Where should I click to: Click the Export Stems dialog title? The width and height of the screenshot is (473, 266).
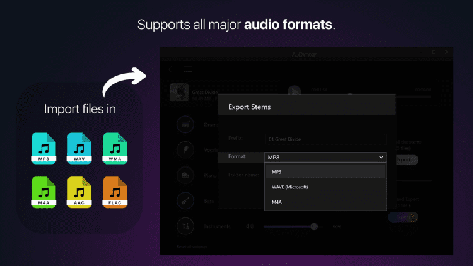tap(250, 107)
